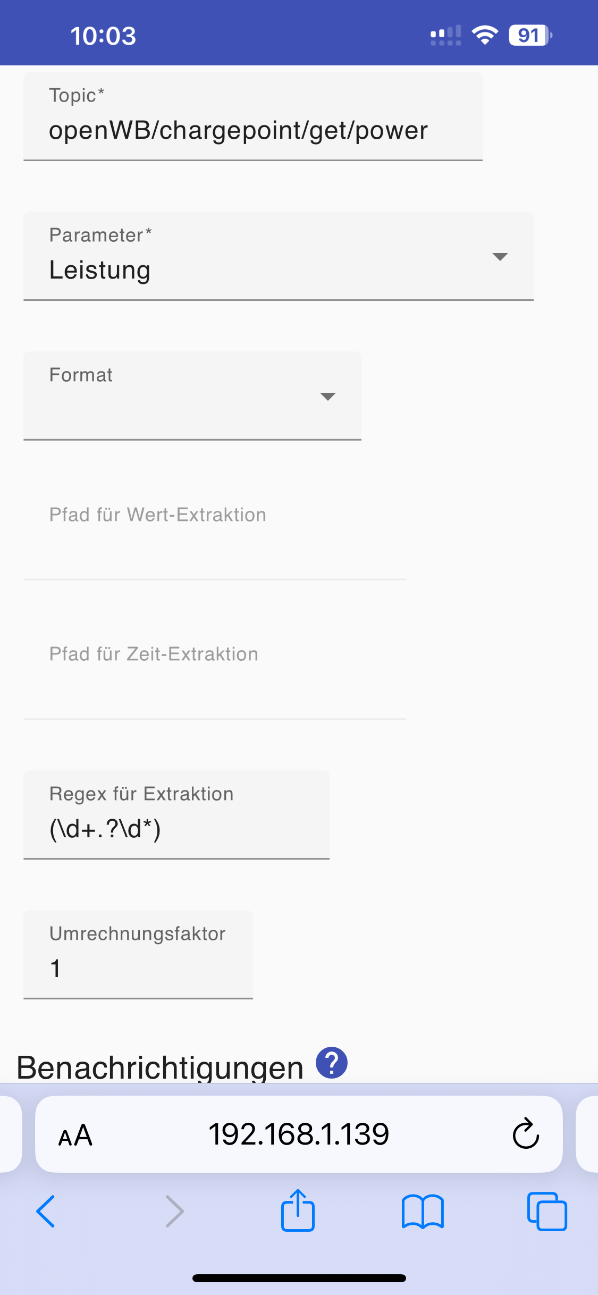Reload the page with the refresh icon

tap(526, 1134)
